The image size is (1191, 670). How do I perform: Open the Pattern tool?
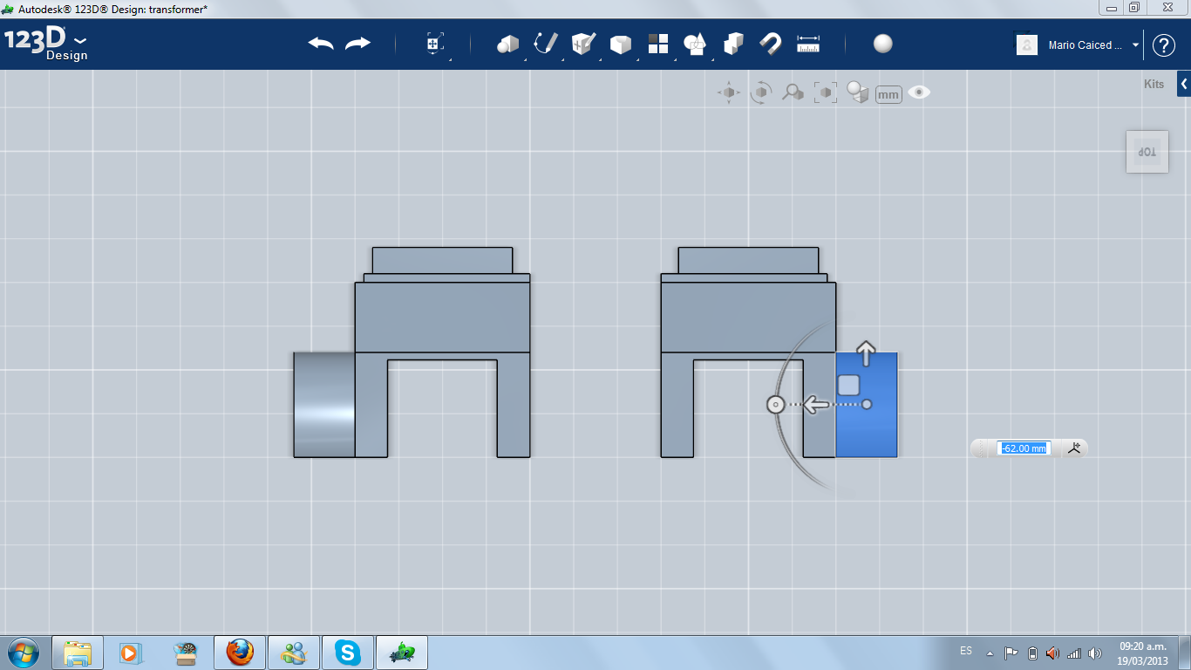click(x=657, y=44)
